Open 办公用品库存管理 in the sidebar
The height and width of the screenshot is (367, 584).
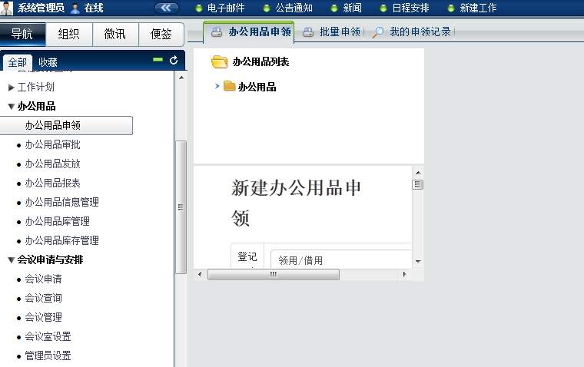coord(61,240)
